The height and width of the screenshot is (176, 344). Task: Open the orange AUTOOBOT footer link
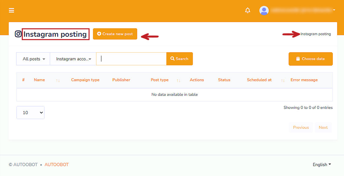point(57,164)
